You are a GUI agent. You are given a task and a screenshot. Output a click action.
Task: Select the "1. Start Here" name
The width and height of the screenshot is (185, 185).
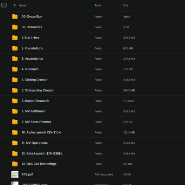click(x=31, y=37)
